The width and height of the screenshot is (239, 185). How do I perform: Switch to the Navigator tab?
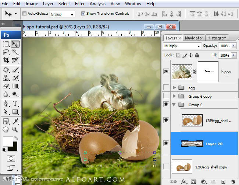(x=194, y=38)
